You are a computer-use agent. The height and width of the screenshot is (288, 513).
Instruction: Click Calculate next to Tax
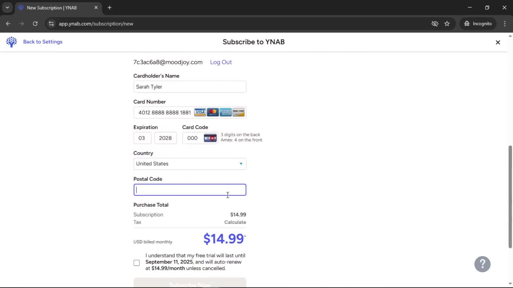[x=235, y=222]
